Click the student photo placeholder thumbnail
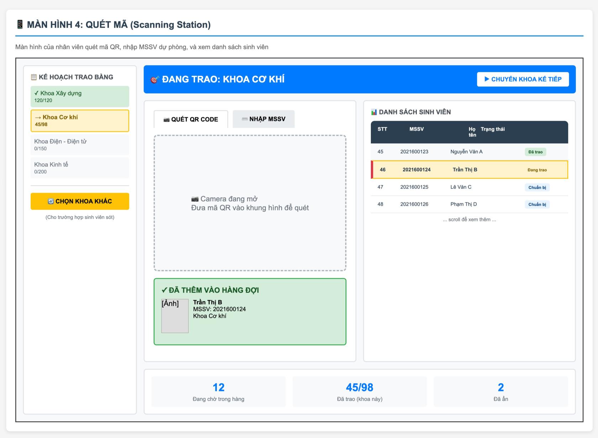The image size is (598, 438). click(x=175, y=316)
